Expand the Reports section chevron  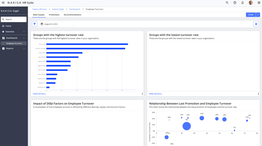click(x=24, y=48)
